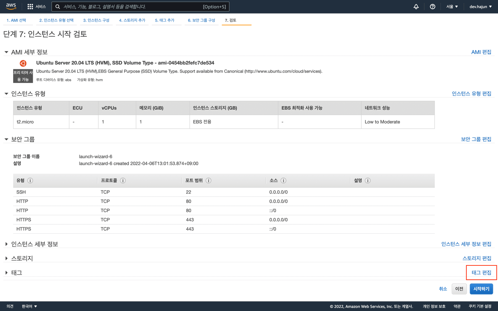Go to step 3. 인스턴스 구성
Viewport: 498px width, 311px height.
coord(96,20)
